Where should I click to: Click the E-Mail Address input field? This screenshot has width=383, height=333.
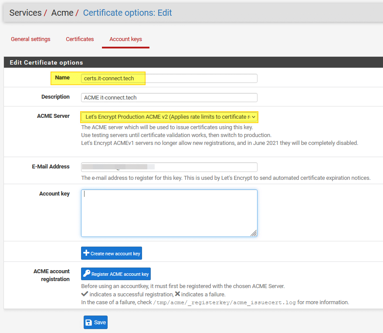click(x=169, y=168)
